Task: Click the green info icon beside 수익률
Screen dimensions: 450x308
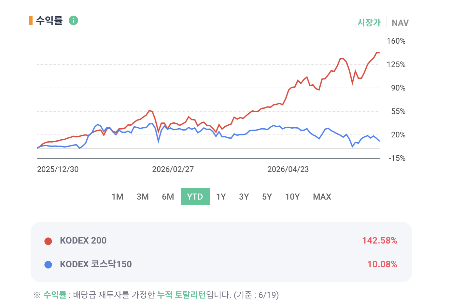Action: [x=74, y=21]
